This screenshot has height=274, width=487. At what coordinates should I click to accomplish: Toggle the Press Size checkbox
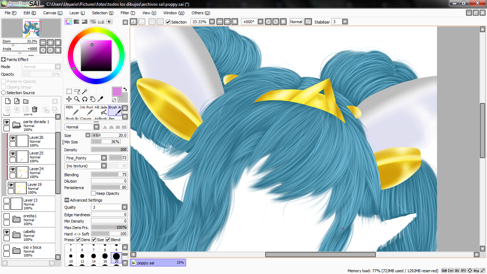click(94, 240)
